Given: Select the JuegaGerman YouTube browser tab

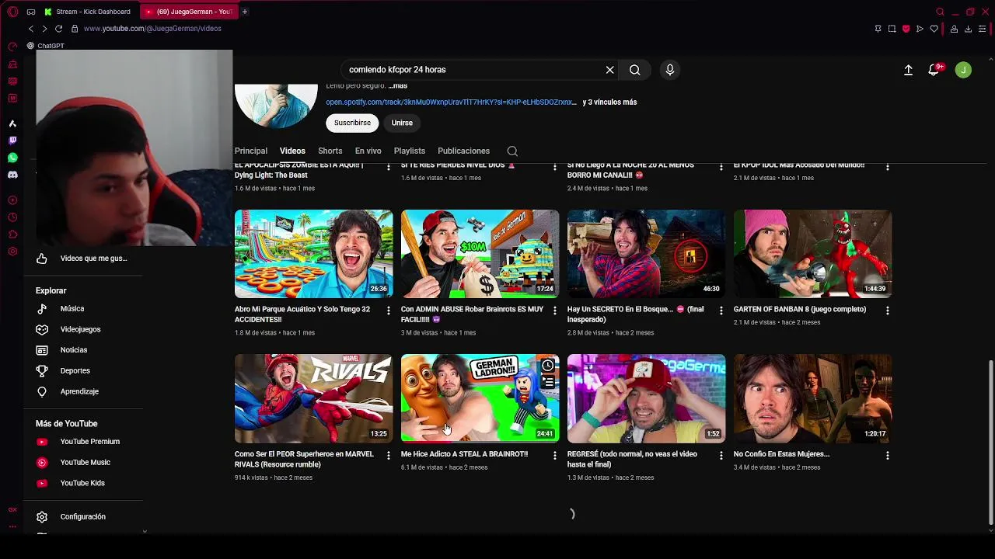Looking at the screenshot, I should 190,12.
